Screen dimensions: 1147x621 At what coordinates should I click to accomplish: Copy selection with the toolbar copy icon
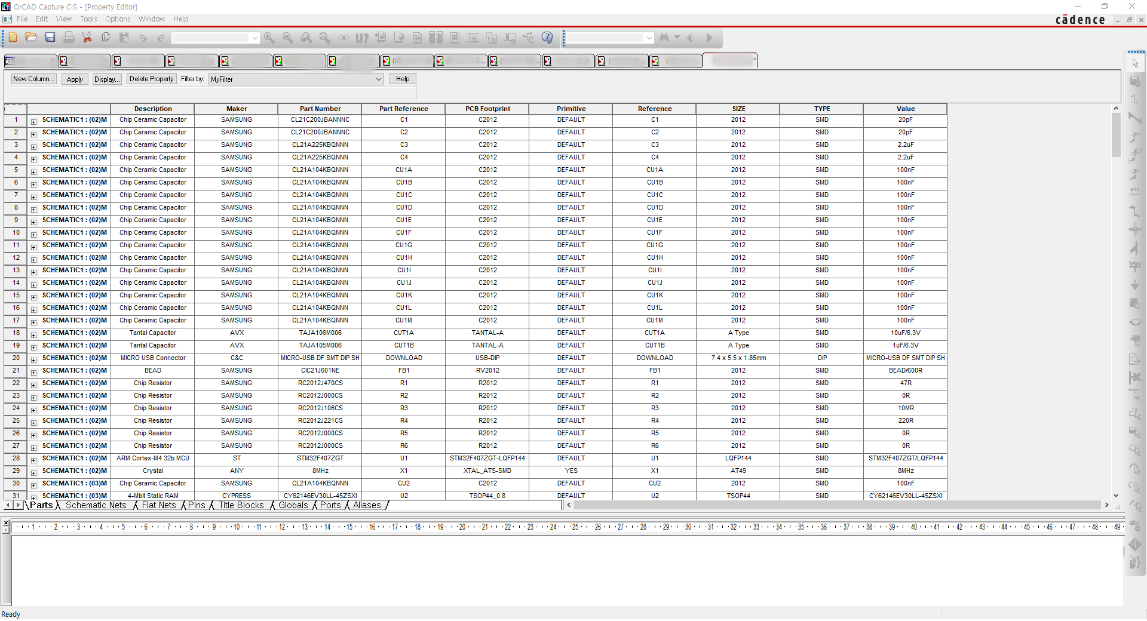point(106,38)
